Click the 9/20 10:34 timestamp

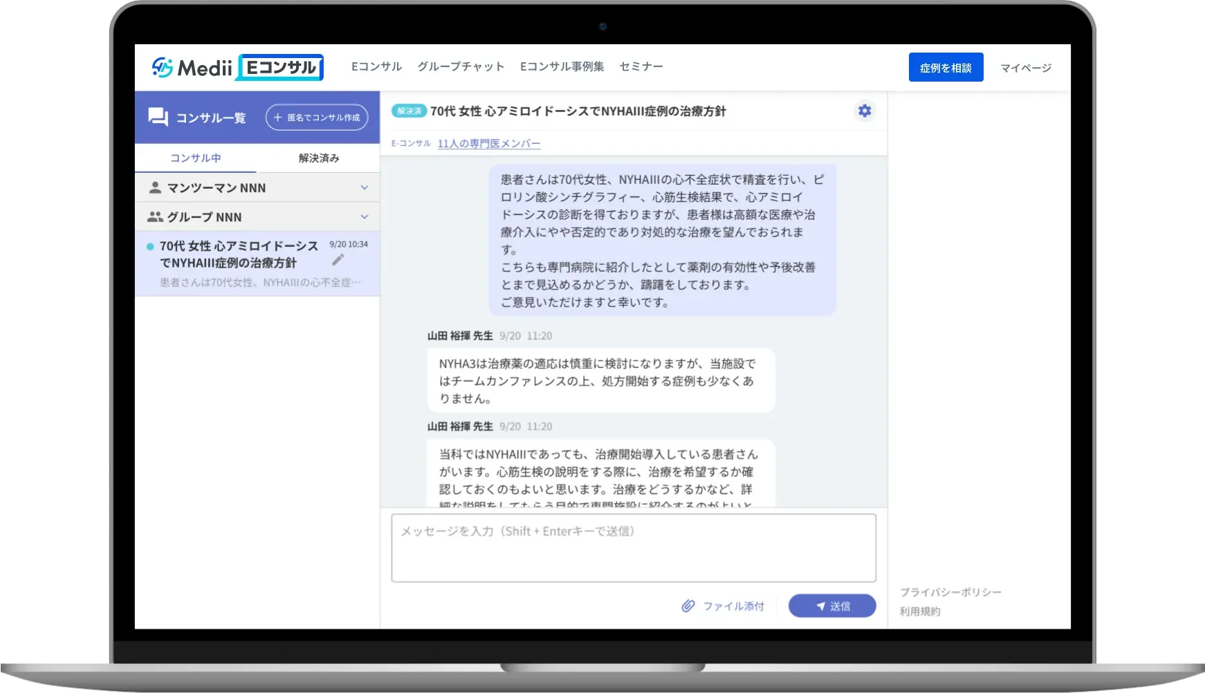(349, 244)
